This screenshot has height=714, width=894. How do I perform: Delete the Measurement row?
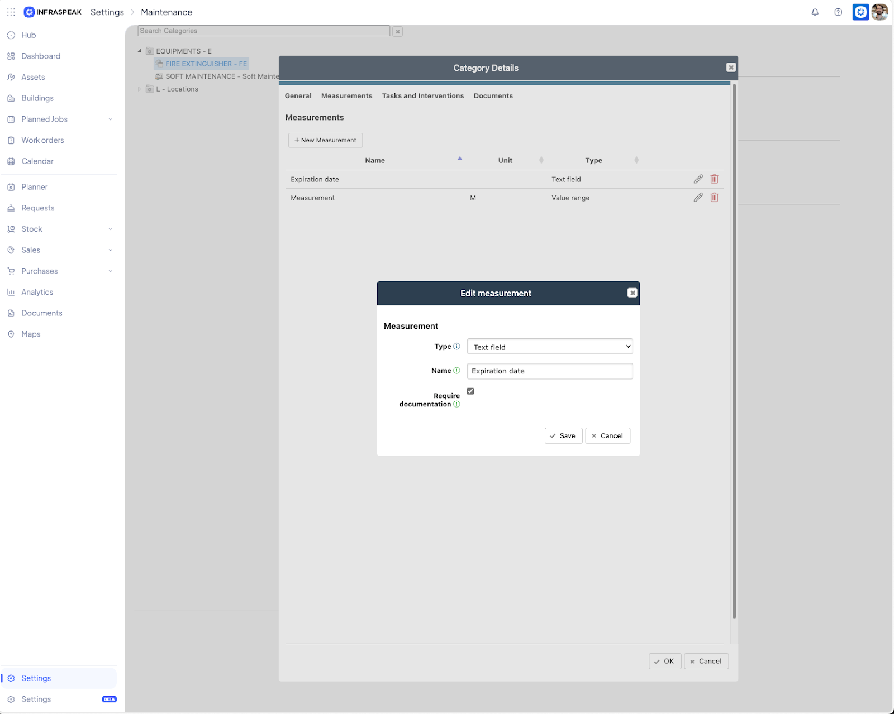tap(714, 198)
